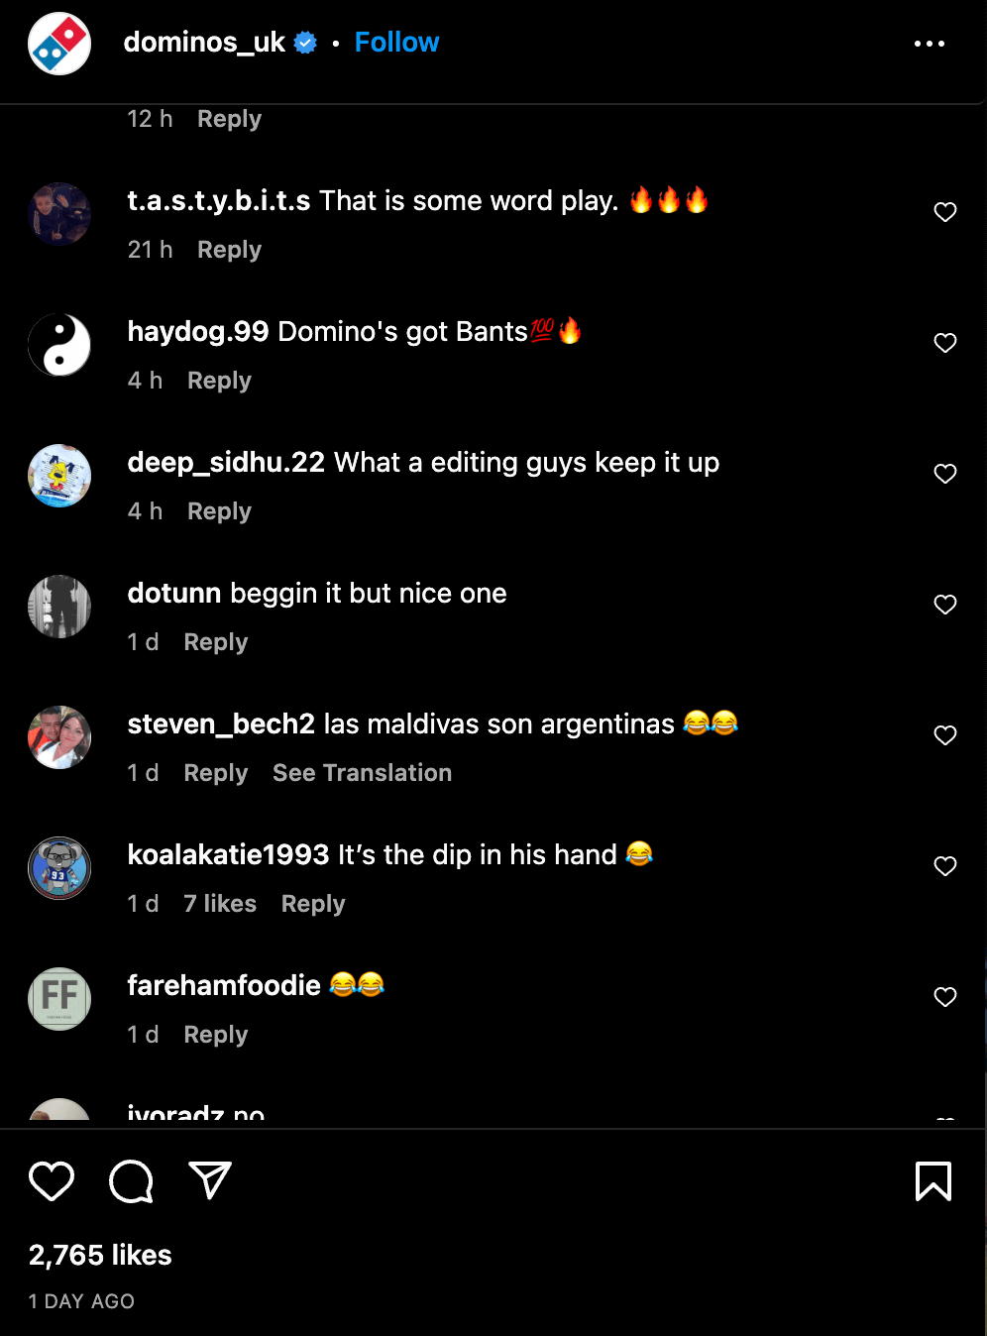
Task: Open the three-dot options menu
Action: click(x=930, y=44)
